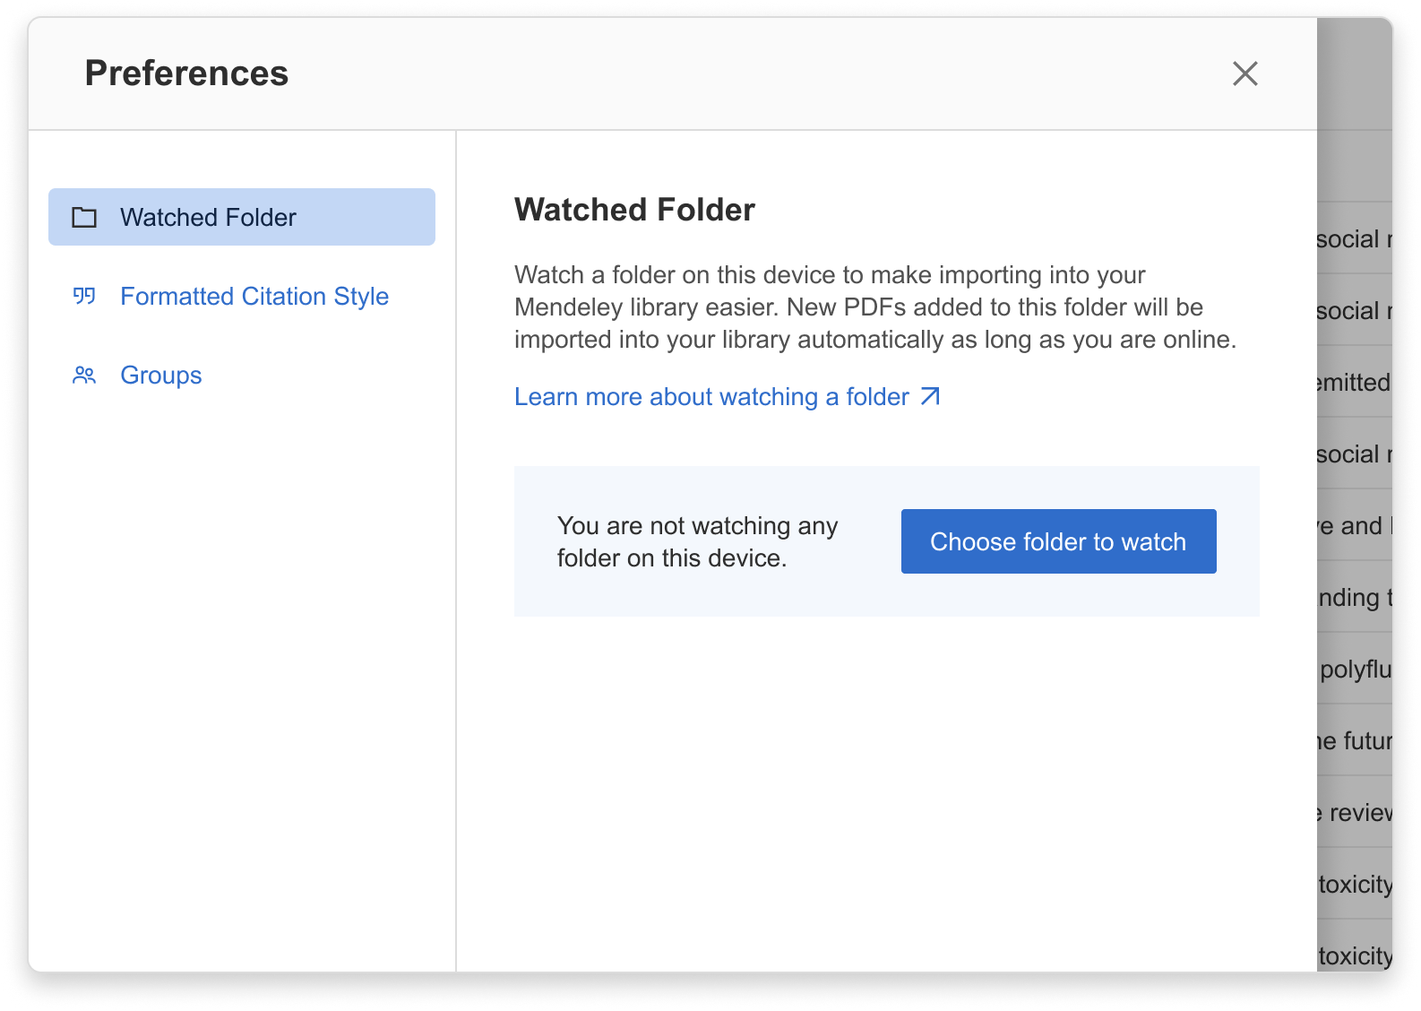The image size is (1421, 1011).
Task: Click the Choose folder to watch button
Action: (x=1058, y=541)
